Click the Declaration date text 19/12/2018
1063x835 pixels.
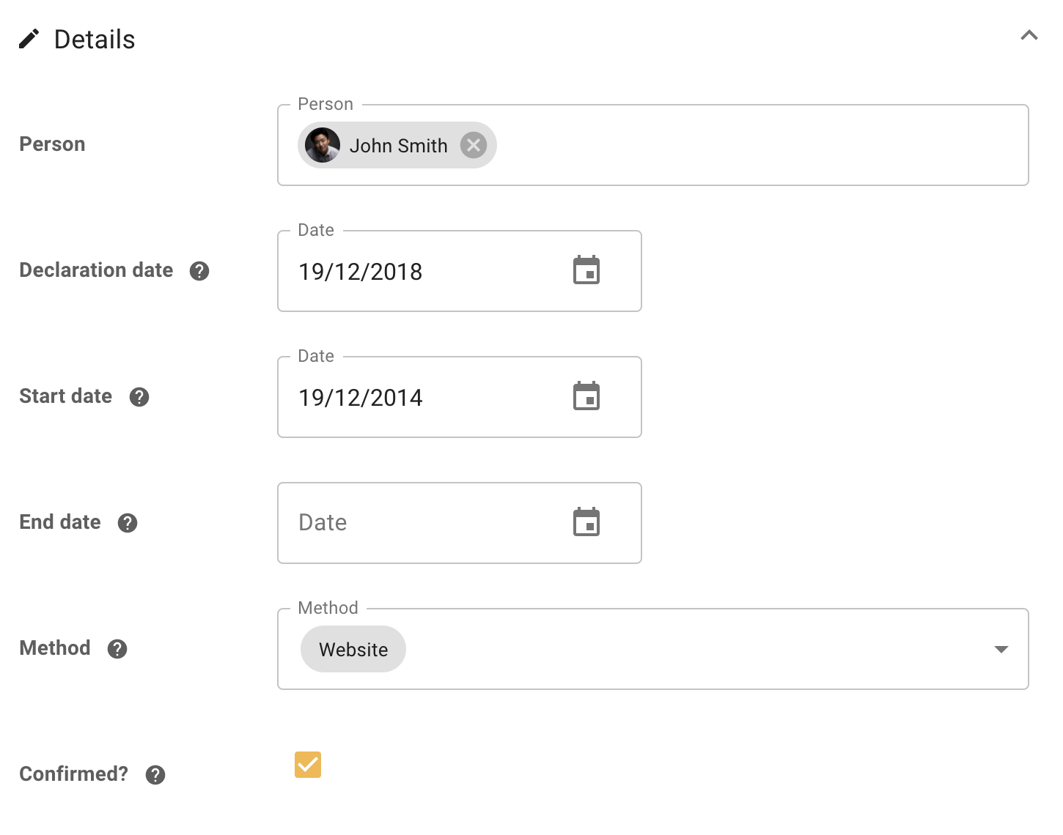point(360,272)
